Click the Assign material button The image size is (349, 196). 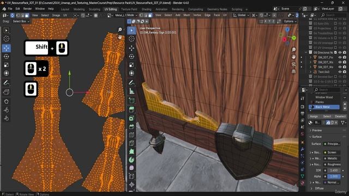tap(314, 117)
